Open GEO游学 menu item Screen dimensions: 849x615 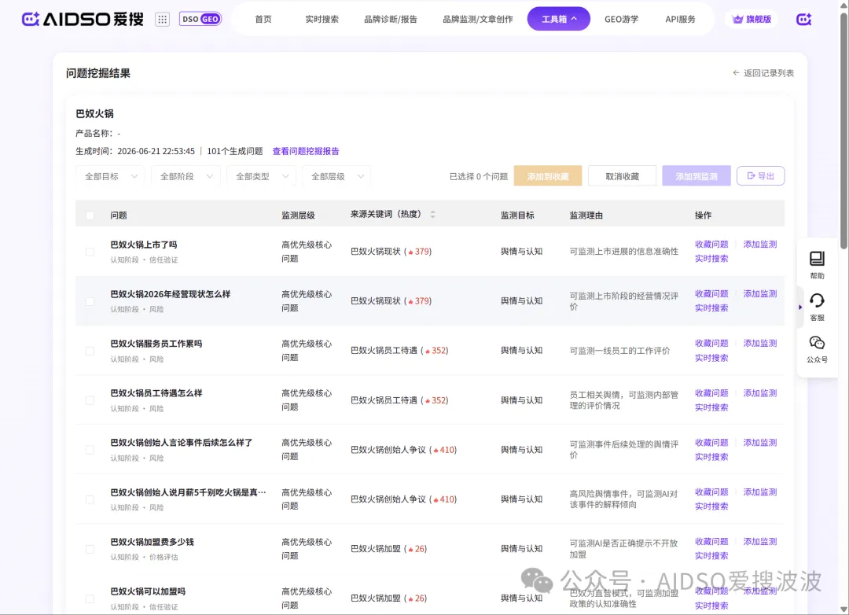point(622,19)
